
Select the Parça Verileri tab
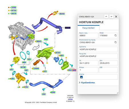pyautogui.click(x=88, y=28)
